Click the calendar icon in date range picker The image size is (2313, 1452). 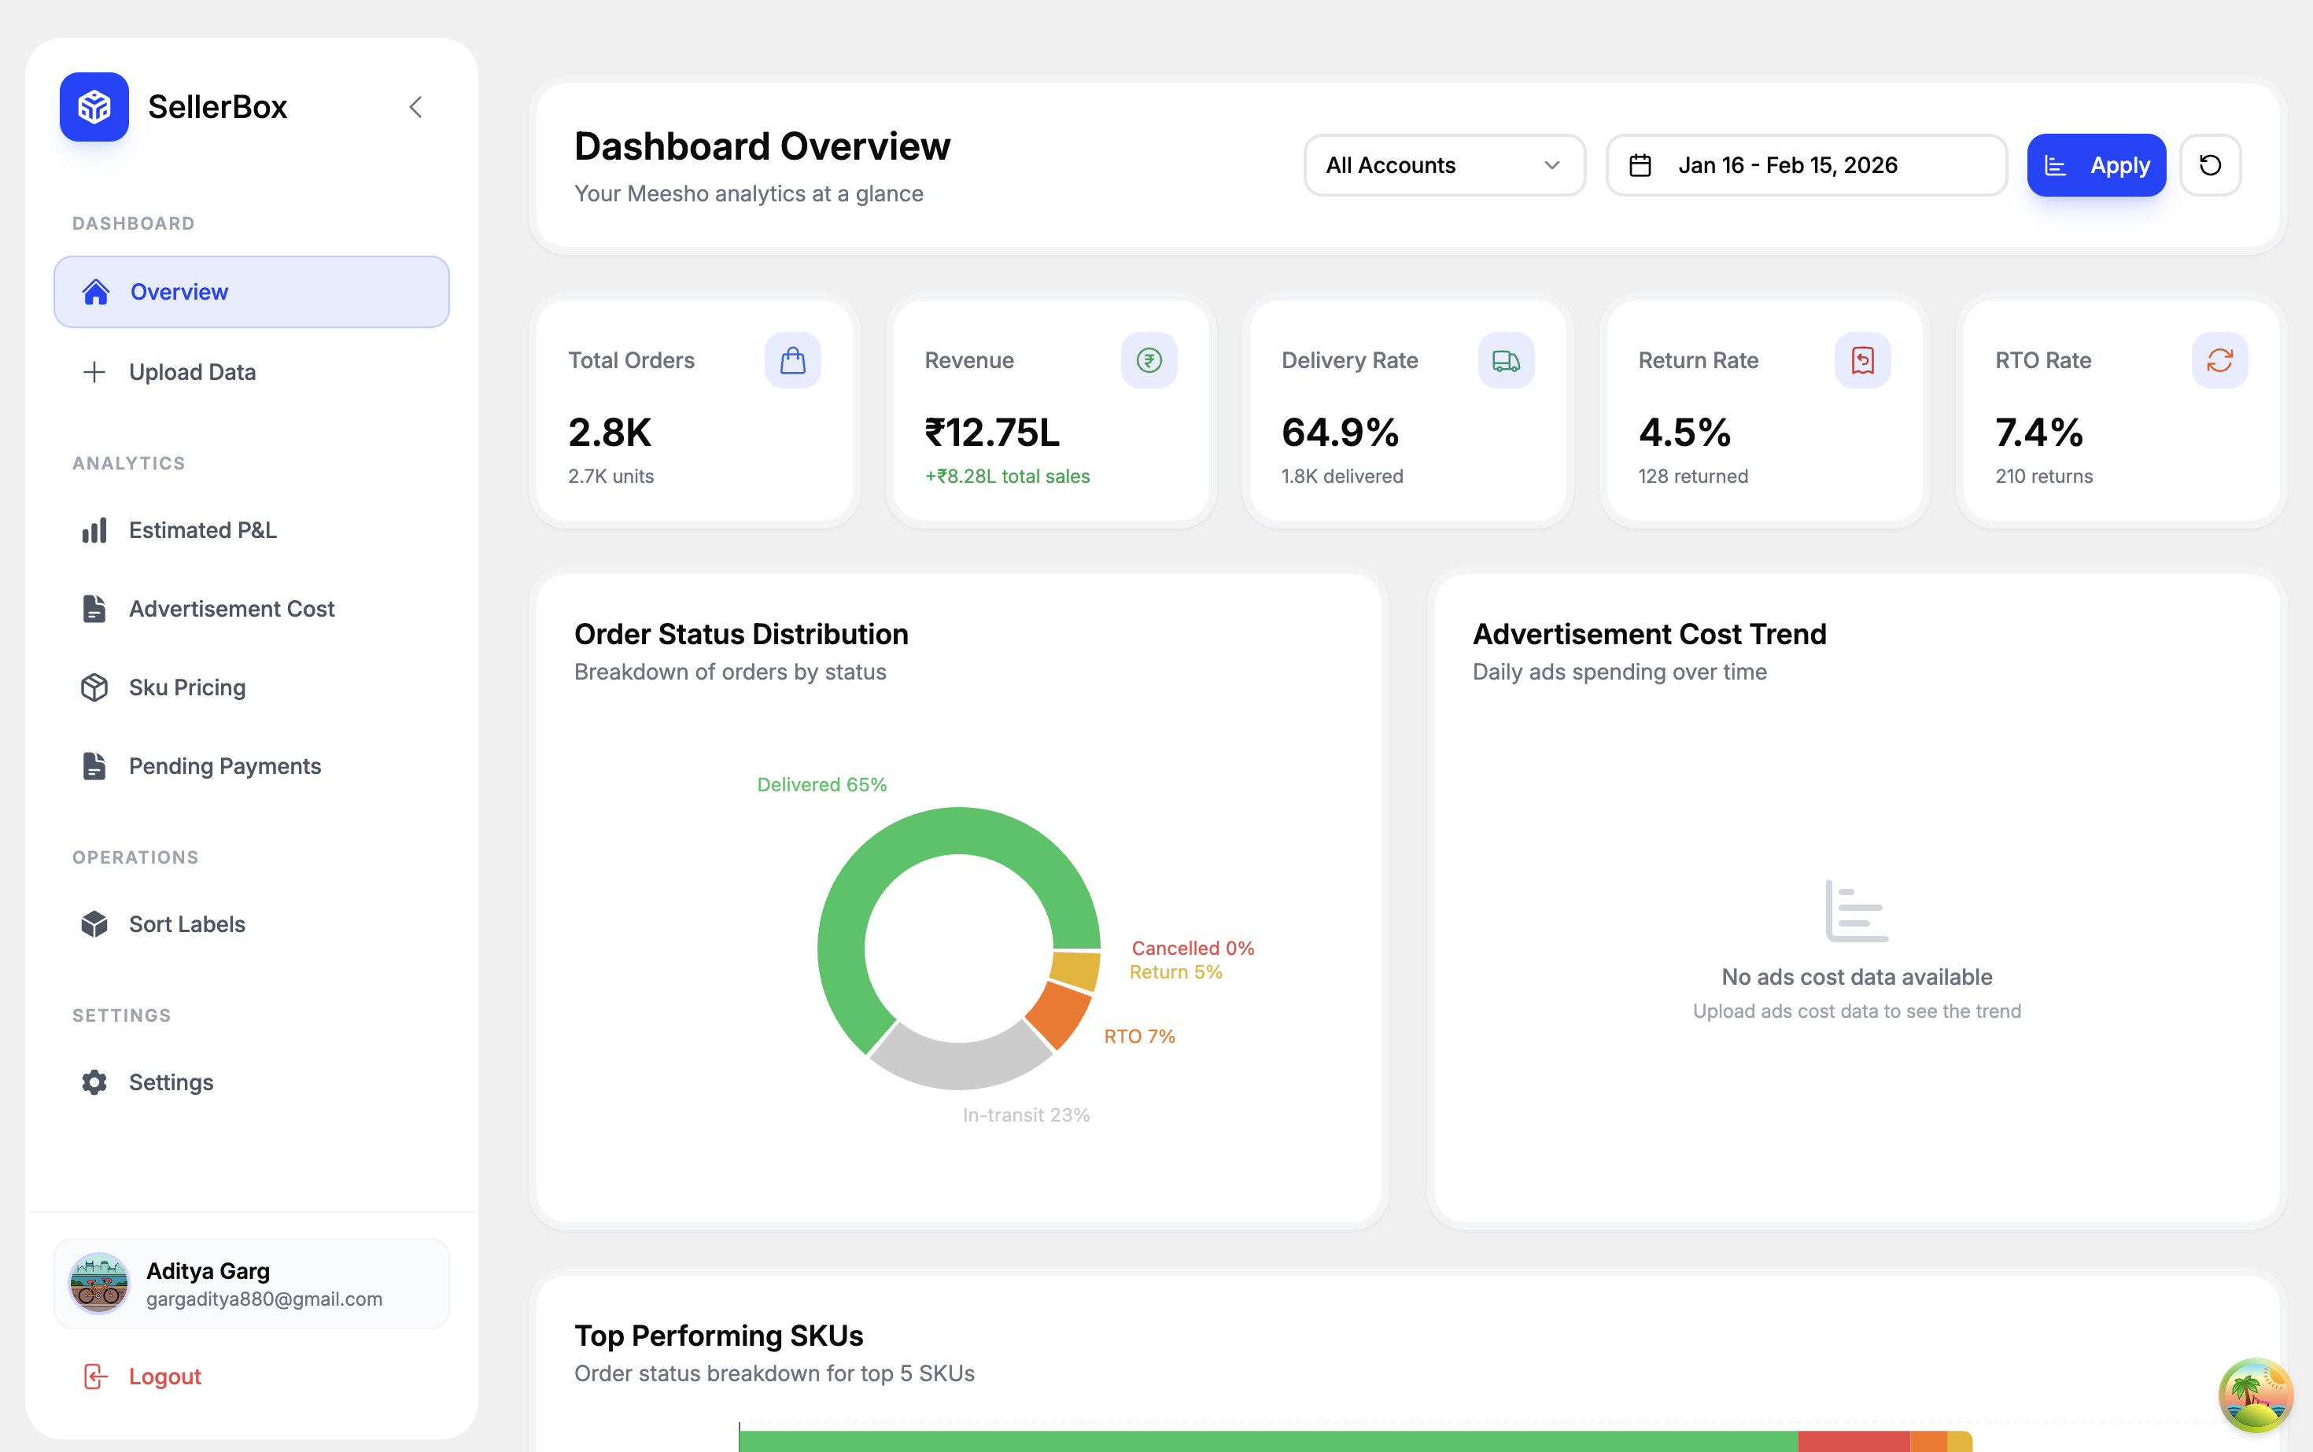pos(1642,164)
